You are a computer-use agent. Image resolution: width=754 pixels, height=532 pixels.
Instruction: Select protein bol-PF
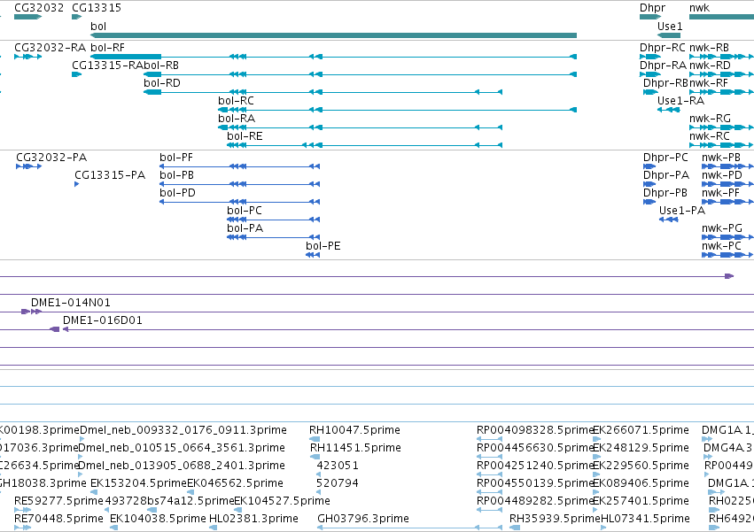click(x=239, y=166)
